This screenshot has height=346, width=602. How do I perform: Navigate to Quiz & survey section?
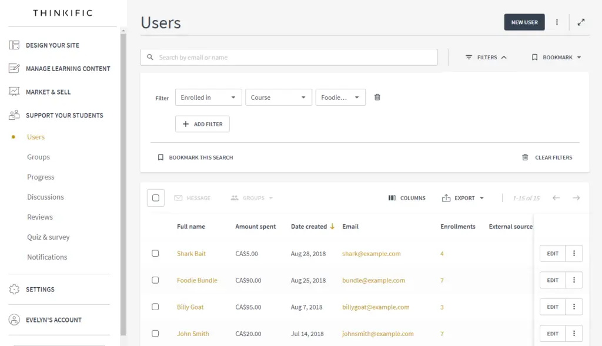click(48, 237)
